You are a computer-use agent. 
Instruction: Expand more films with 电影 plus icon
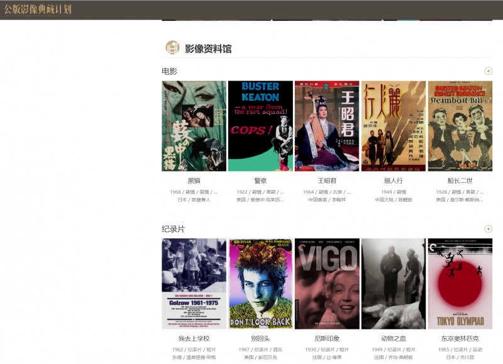click(488, 72)
